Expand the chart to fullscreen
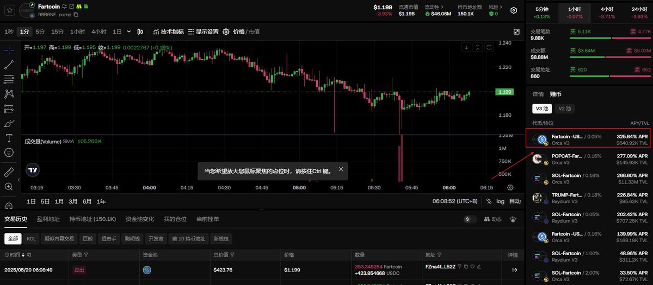The width and height of the screenshot is (653, 285). (516, 31)
